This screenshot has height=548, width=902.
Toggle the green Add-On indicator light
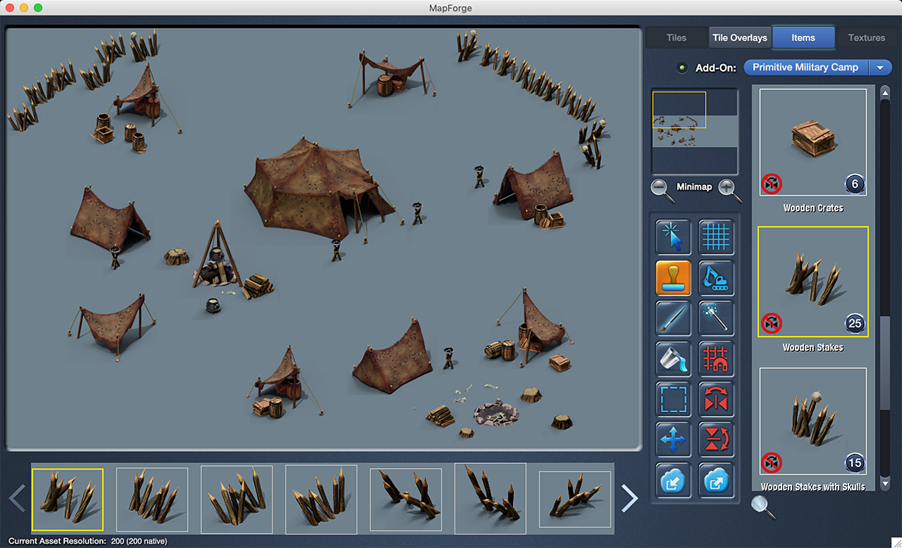tap(682, 68)
